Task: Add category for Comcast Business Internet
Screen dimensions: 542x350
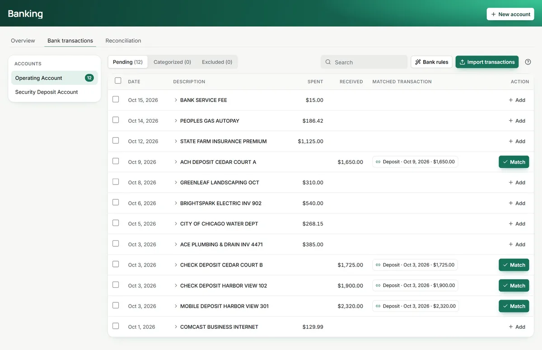Action: point(517,327)
